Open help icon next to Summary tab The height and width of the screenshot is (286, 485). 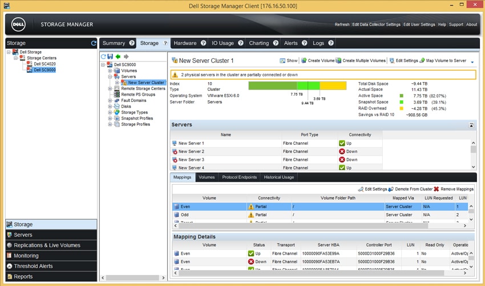click(132, 43)
